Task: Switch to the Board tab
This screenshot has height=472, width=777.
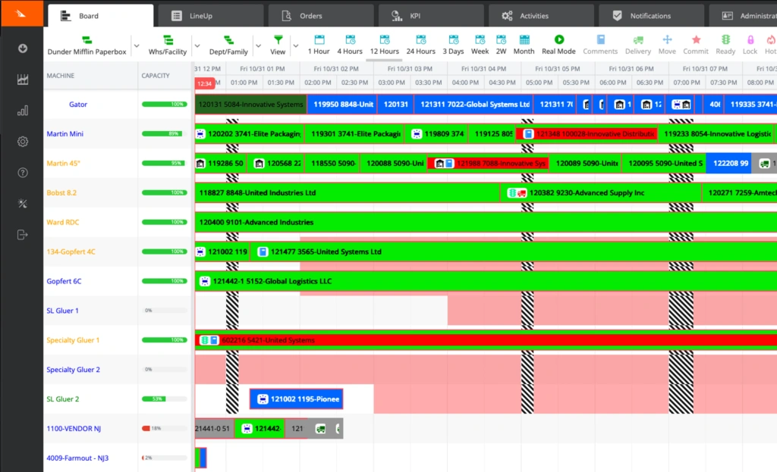Action: (101, 16)
